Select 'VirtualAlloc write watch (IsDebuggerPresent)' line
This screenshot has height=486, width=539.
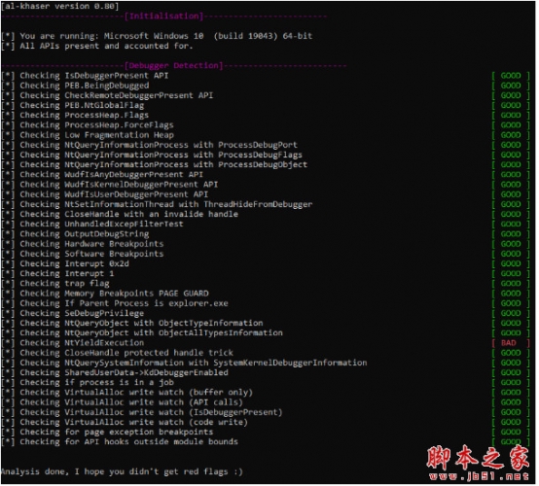click(x=142, y=412)
